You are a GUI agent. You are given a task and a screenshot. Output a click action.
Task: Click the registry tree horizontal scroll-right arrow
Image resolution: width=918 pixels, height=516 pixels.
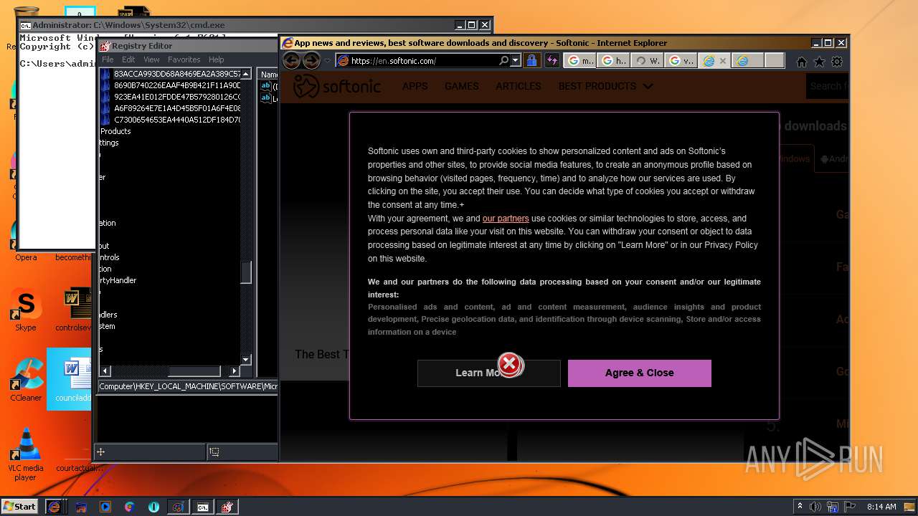pyautogui.click(x=235, y=371)
